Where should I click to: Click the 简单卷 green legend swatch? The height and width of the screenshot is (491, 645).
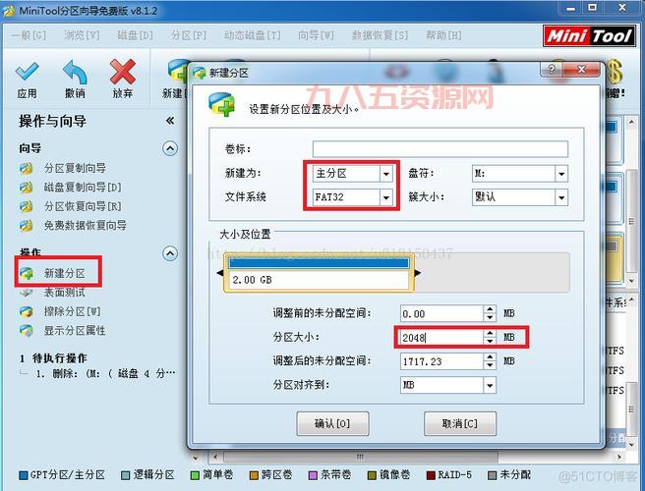[196, 475]
